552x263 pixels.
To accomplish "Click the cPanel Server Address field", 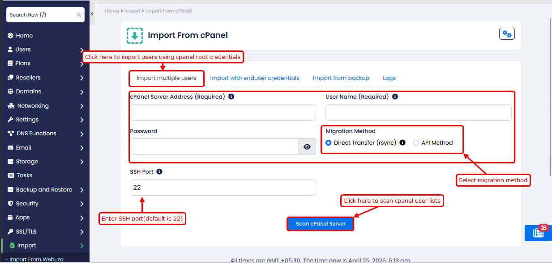I will coord(223,113).
